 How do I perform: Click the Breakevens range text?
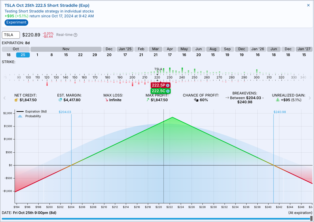(x=247, y=100)
